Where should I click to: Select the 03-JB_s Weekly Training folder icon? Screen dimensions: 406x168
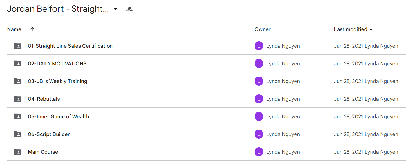17,81
